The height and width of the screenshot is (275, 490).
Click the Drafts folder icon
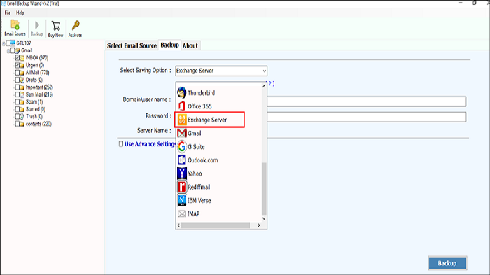pos(22,80)
